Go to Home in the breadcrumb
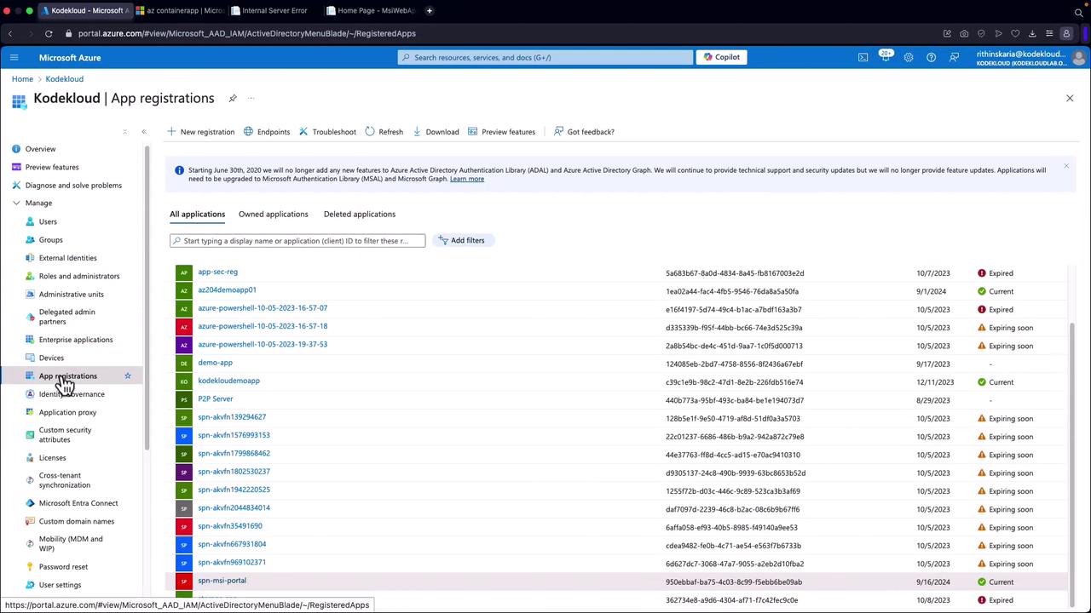1091x613 pixels. pos(22,79)
